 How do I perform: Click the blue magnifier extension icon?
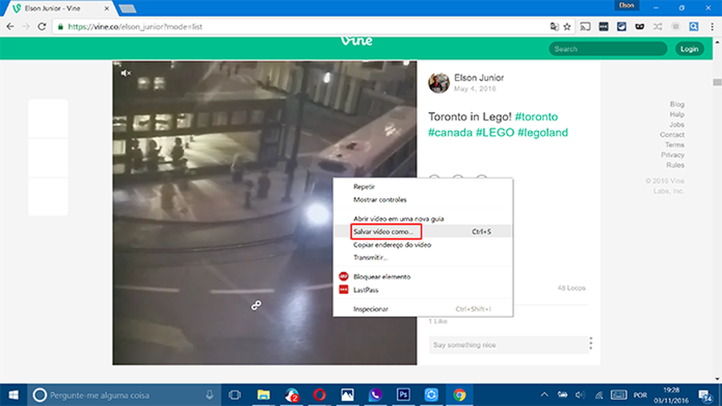click(x=693, y=26)
